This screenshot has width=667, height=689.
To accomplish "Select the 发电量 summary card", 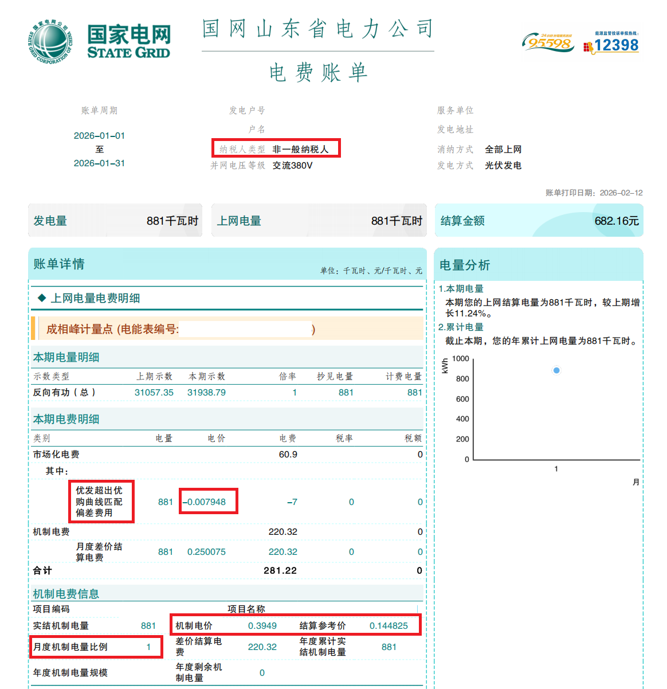I will pyautogui.click(x=115, y=220).
